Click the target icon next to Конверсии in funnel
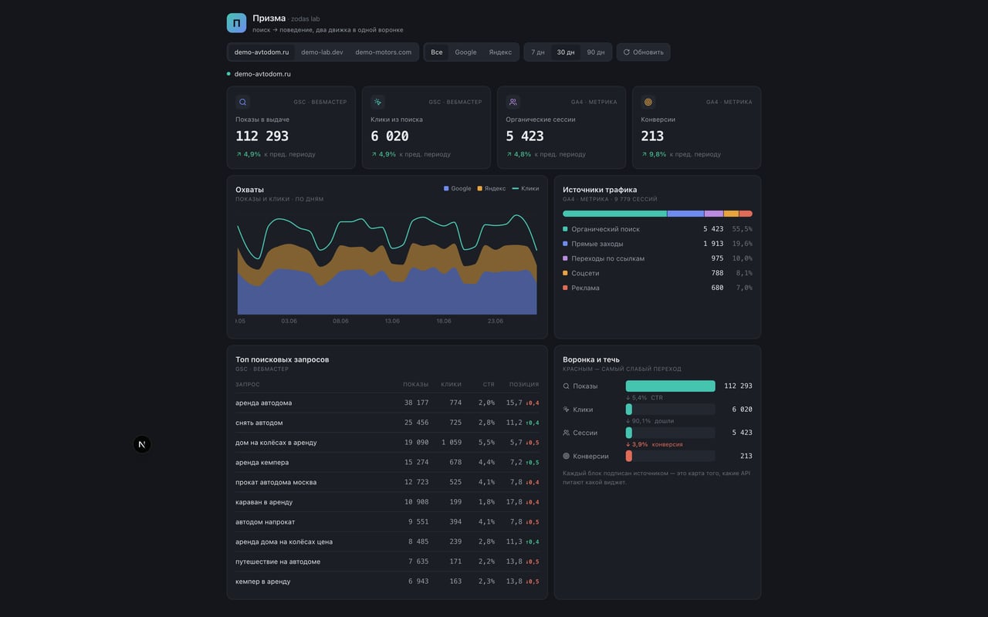Screen dimensions: 988x617 pyautogui.click(x=567, y=456)
